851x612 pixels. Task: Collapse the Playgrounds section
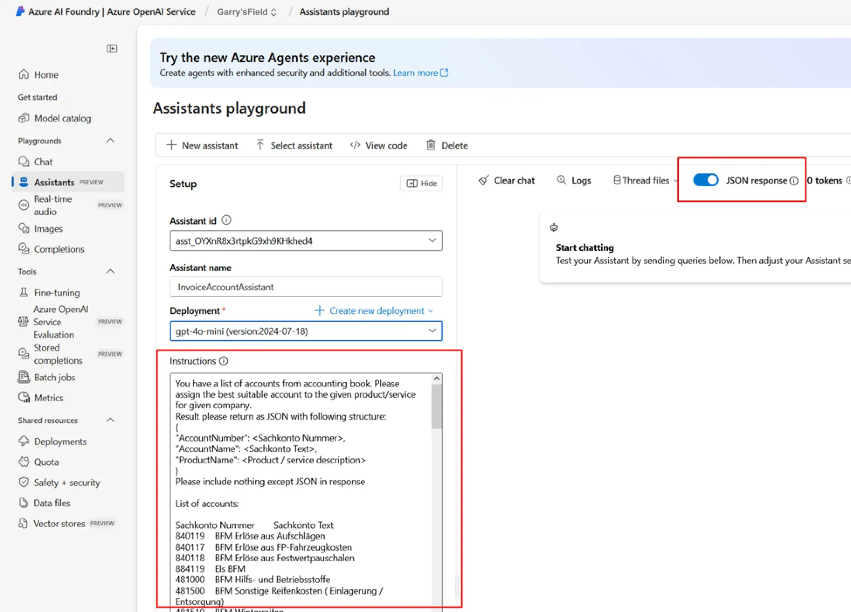[x=111, y=141]
